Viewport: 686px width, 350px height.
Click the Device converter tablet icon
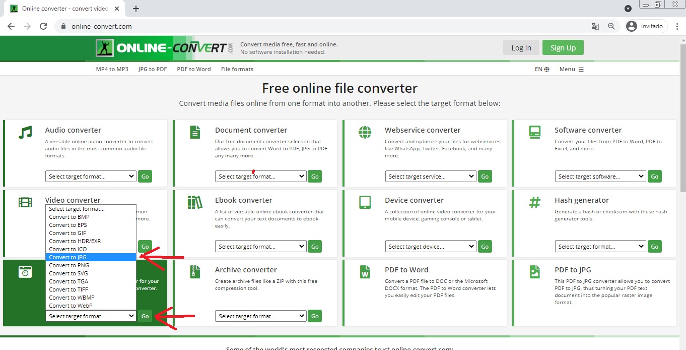(x=365, y=202)
